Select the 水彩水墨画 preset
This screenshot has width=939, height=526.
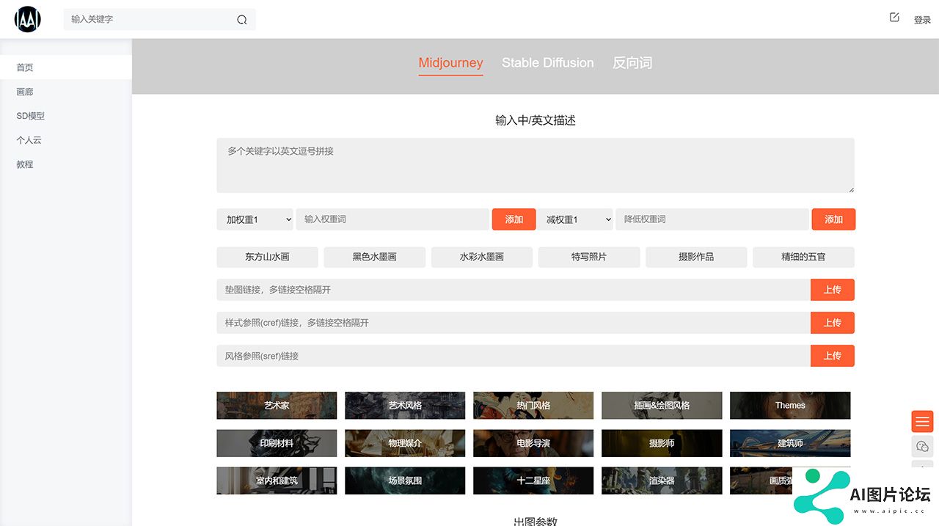(x=481, y=257)
